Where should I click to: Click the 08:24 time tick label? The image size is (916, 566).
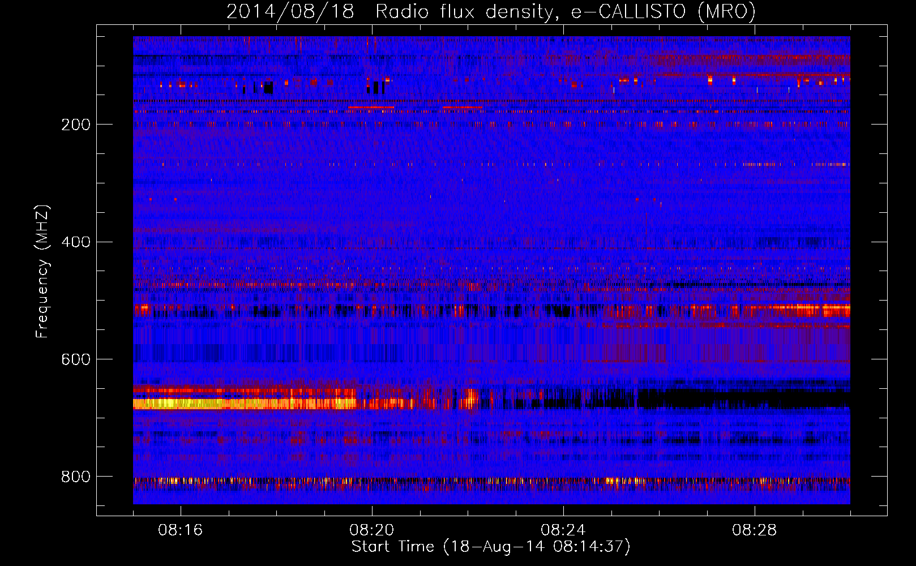point(563,530)
